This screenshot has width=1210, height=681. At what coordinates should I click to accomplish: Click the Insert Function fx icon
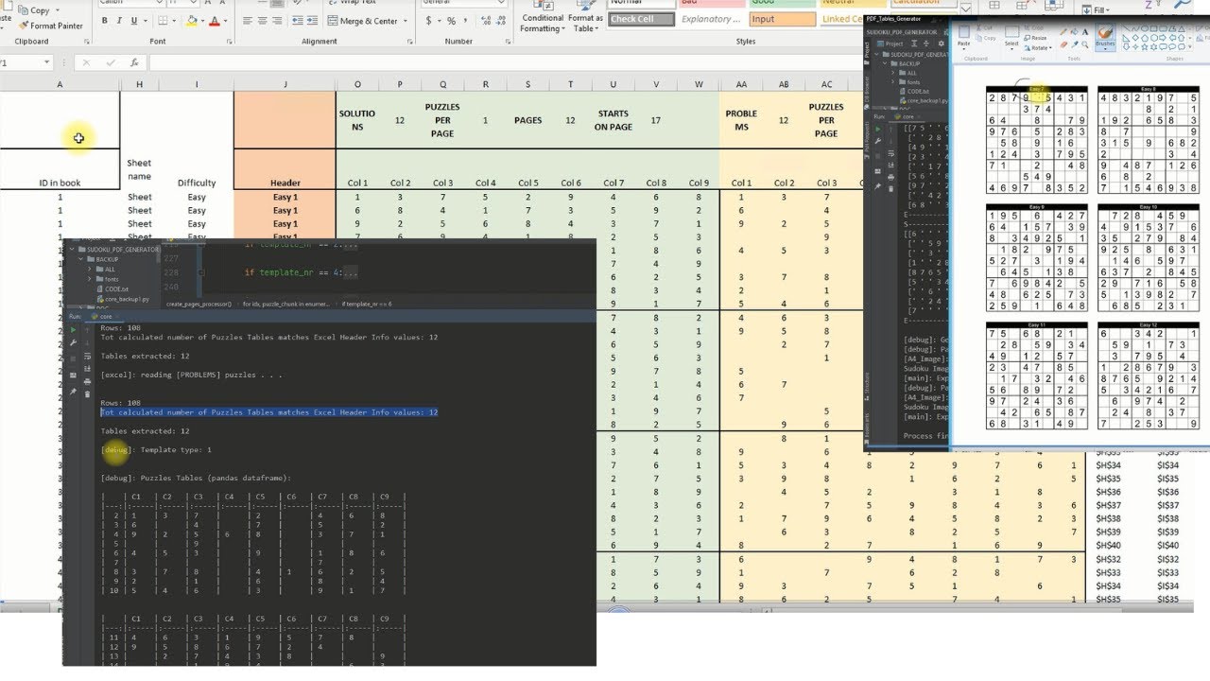tap(135, 62)
